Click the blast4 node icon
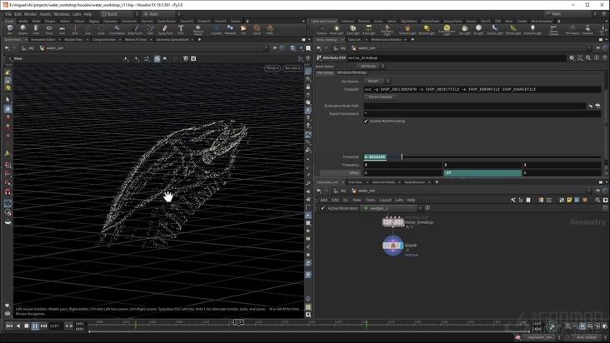The height and width of the screenshot is (343, 610). (392, 245)
